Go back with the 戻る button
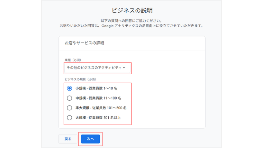Image resolution: width=263 pixels, height=148 pixels. pyautogui.click(x=68, y=139)
